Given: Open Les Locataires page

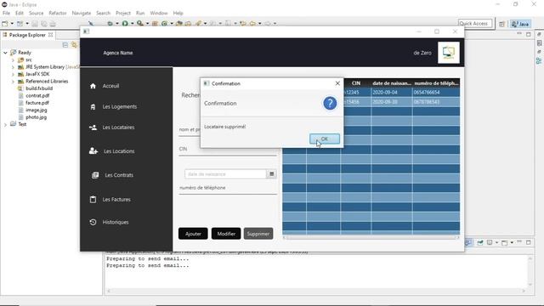Looking at the screenshot, I should point(118,127).
